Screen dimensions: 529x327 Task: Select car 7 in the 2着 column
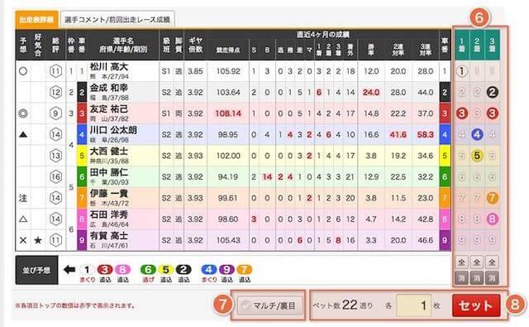tap(477, 198)
